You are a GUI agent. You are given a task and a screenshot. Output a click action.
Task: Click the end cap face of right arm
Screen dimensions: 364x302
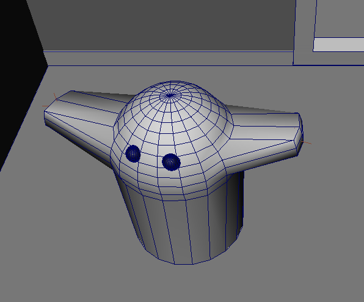(299, 134)
